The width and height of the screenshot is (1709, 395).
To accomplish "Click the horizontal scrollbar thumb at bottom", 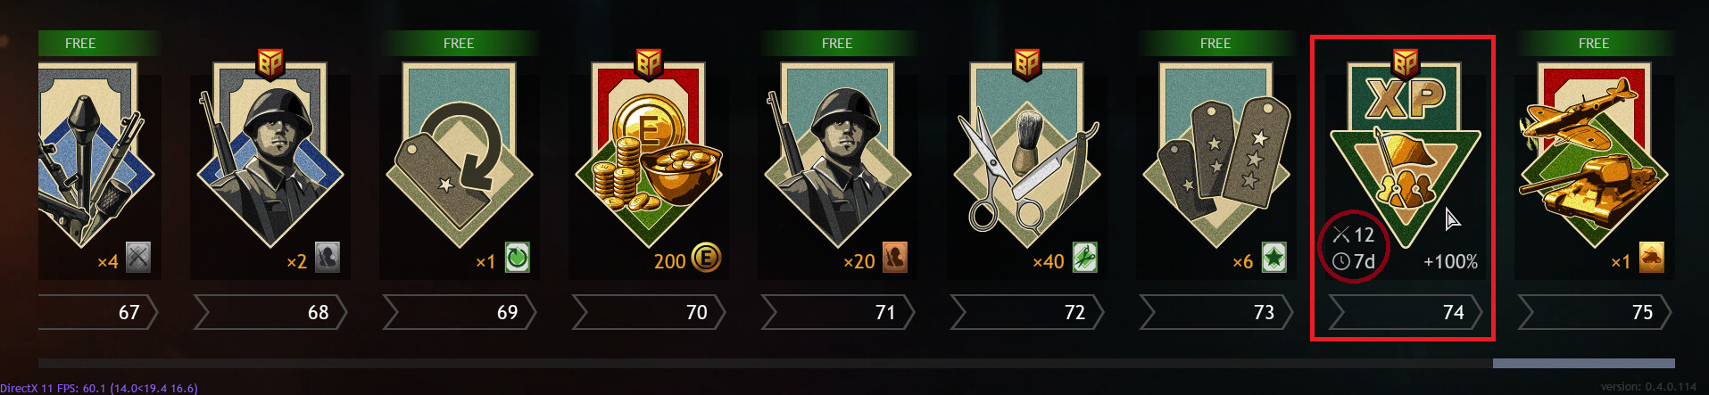I will coord(1584,364).
